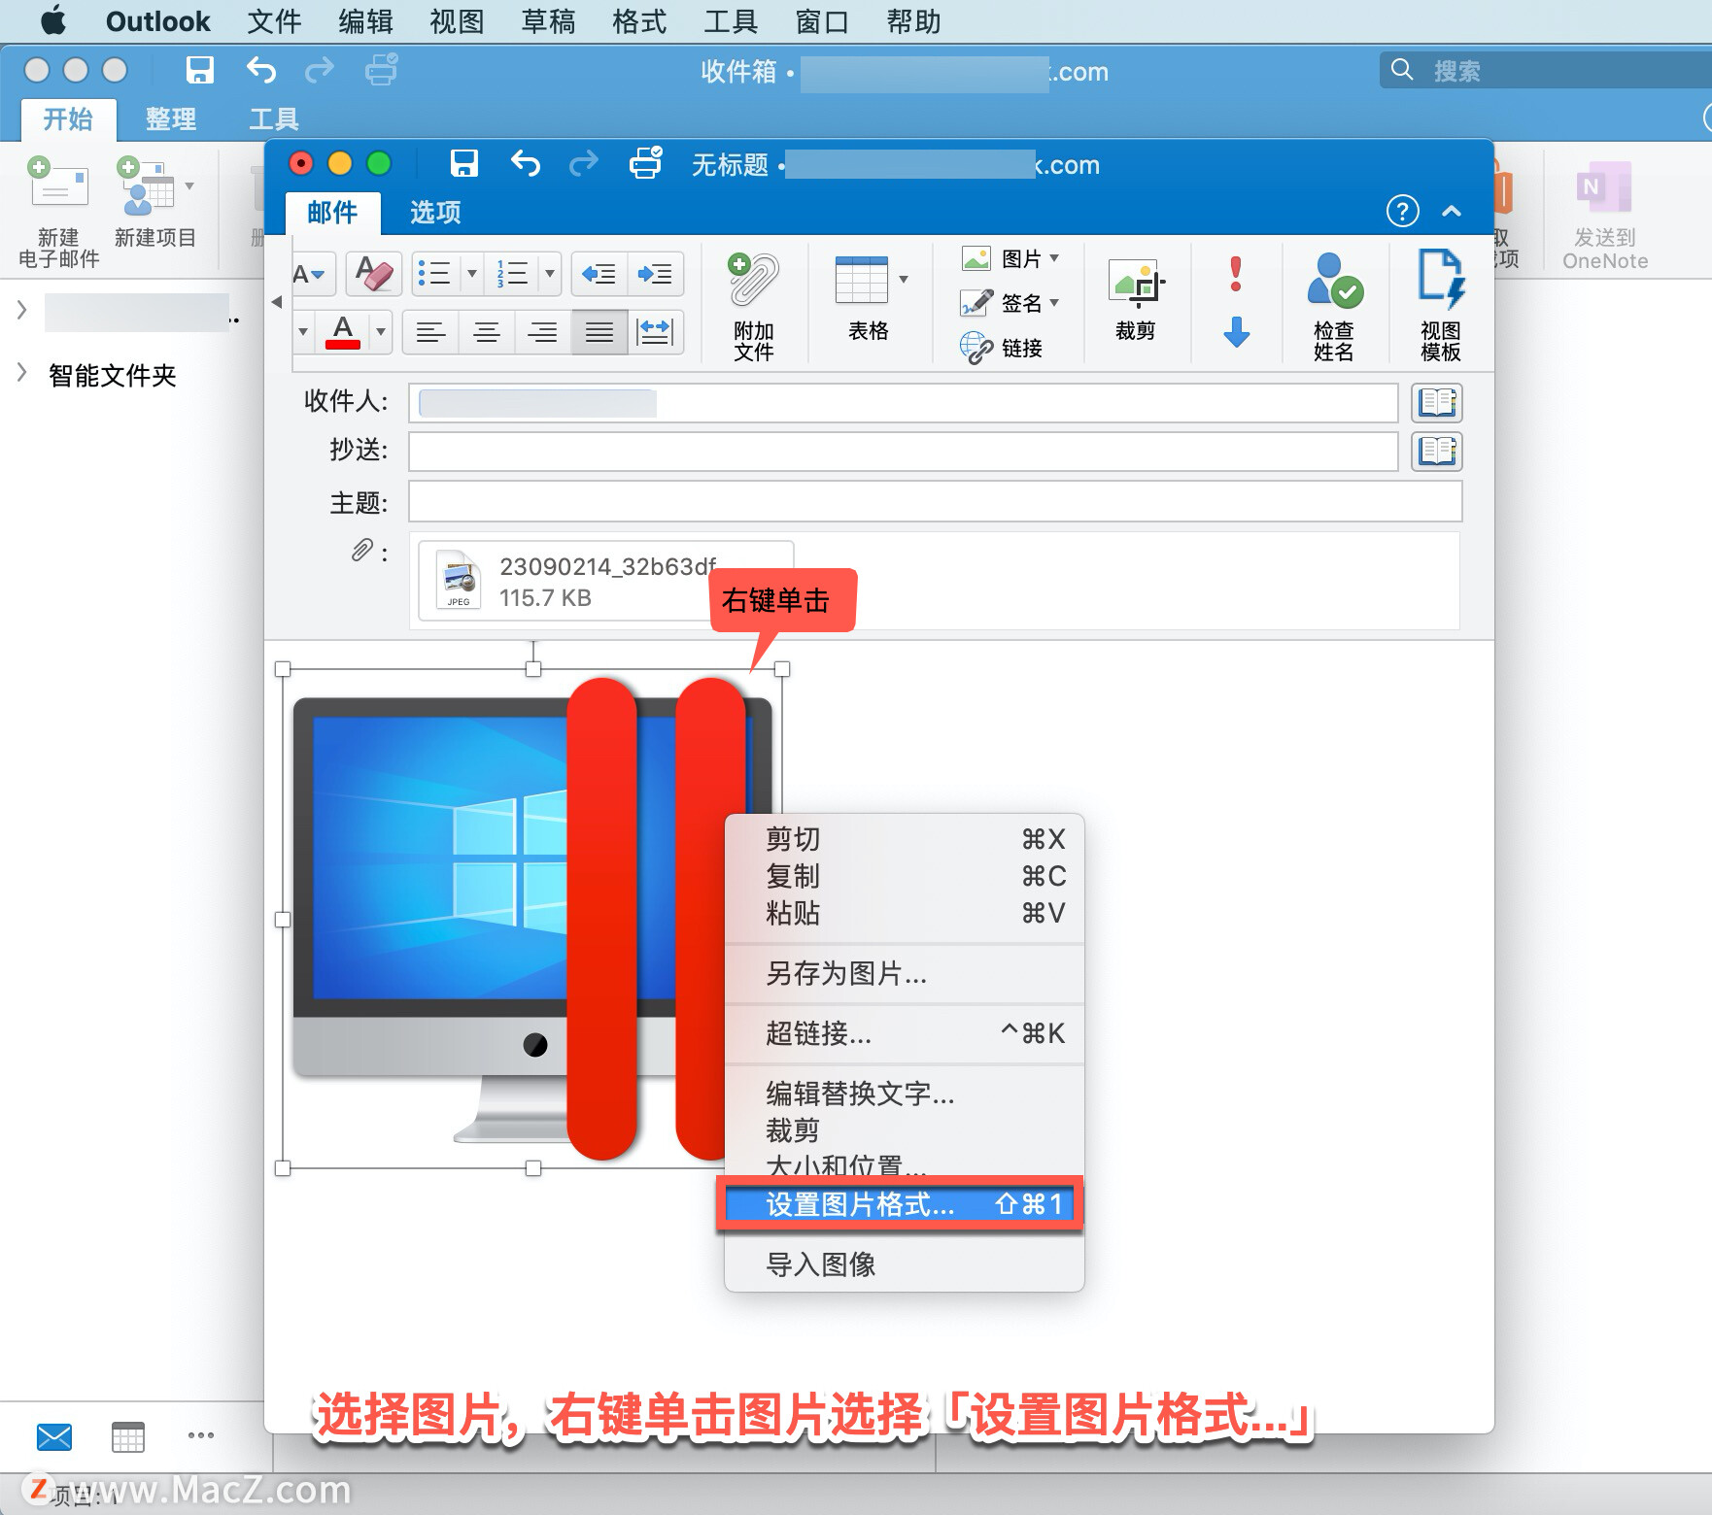Open Mail view at sidebar bottom

coord(54,1436)
